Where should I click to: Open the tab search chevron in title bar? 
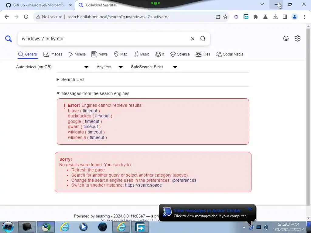pos(262,4)
